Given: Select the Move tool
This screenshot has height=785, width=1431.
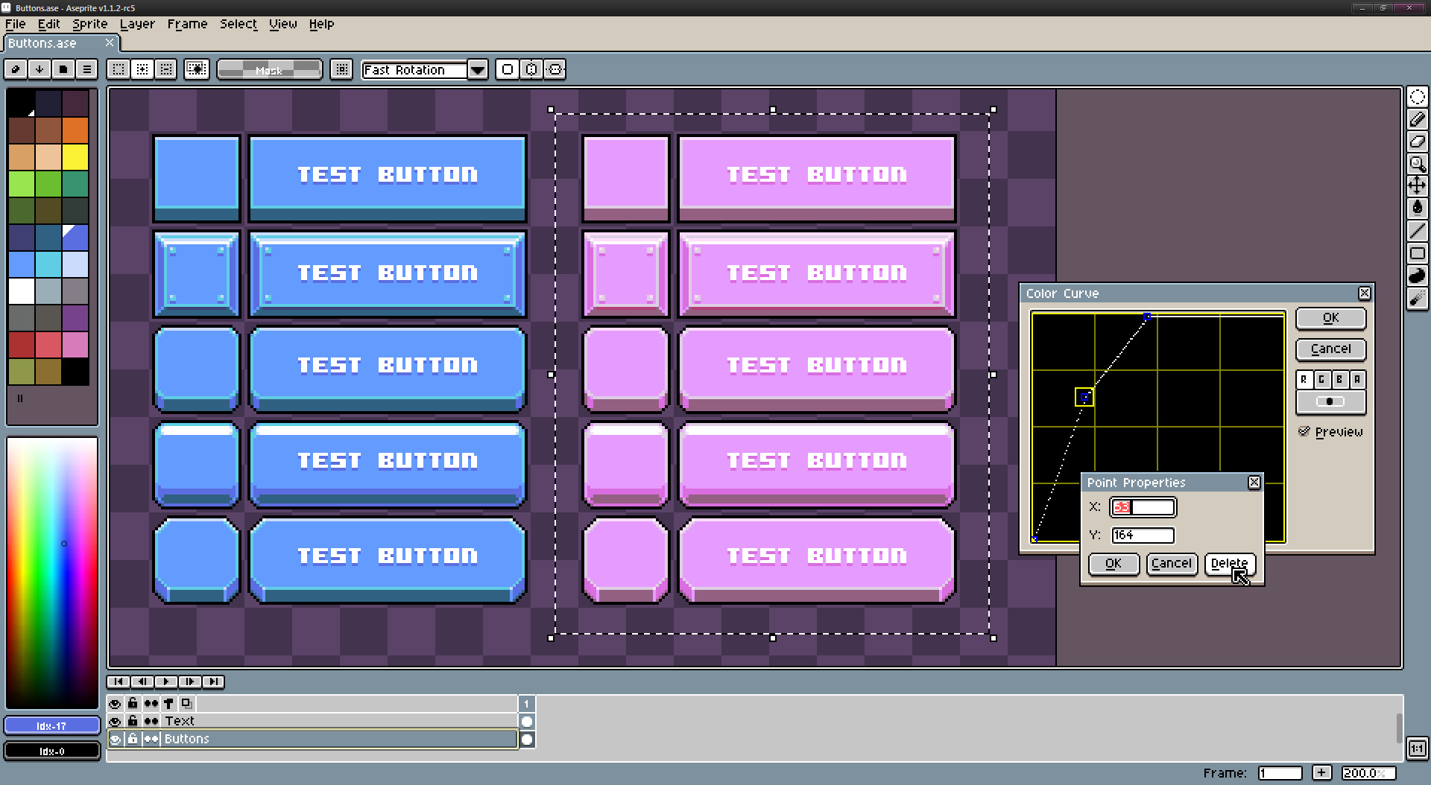Looking at the screenshot, I should (1418, 186).
